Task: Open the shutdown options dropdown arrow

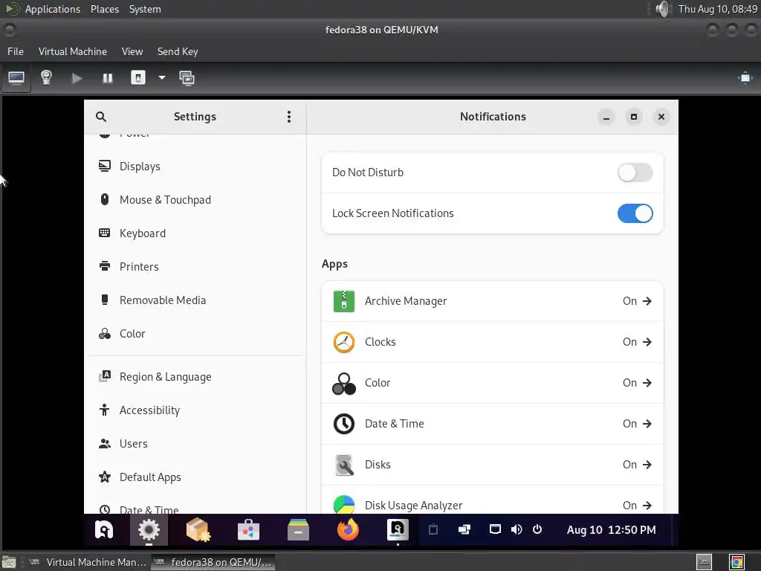Action: click(161, 77)
